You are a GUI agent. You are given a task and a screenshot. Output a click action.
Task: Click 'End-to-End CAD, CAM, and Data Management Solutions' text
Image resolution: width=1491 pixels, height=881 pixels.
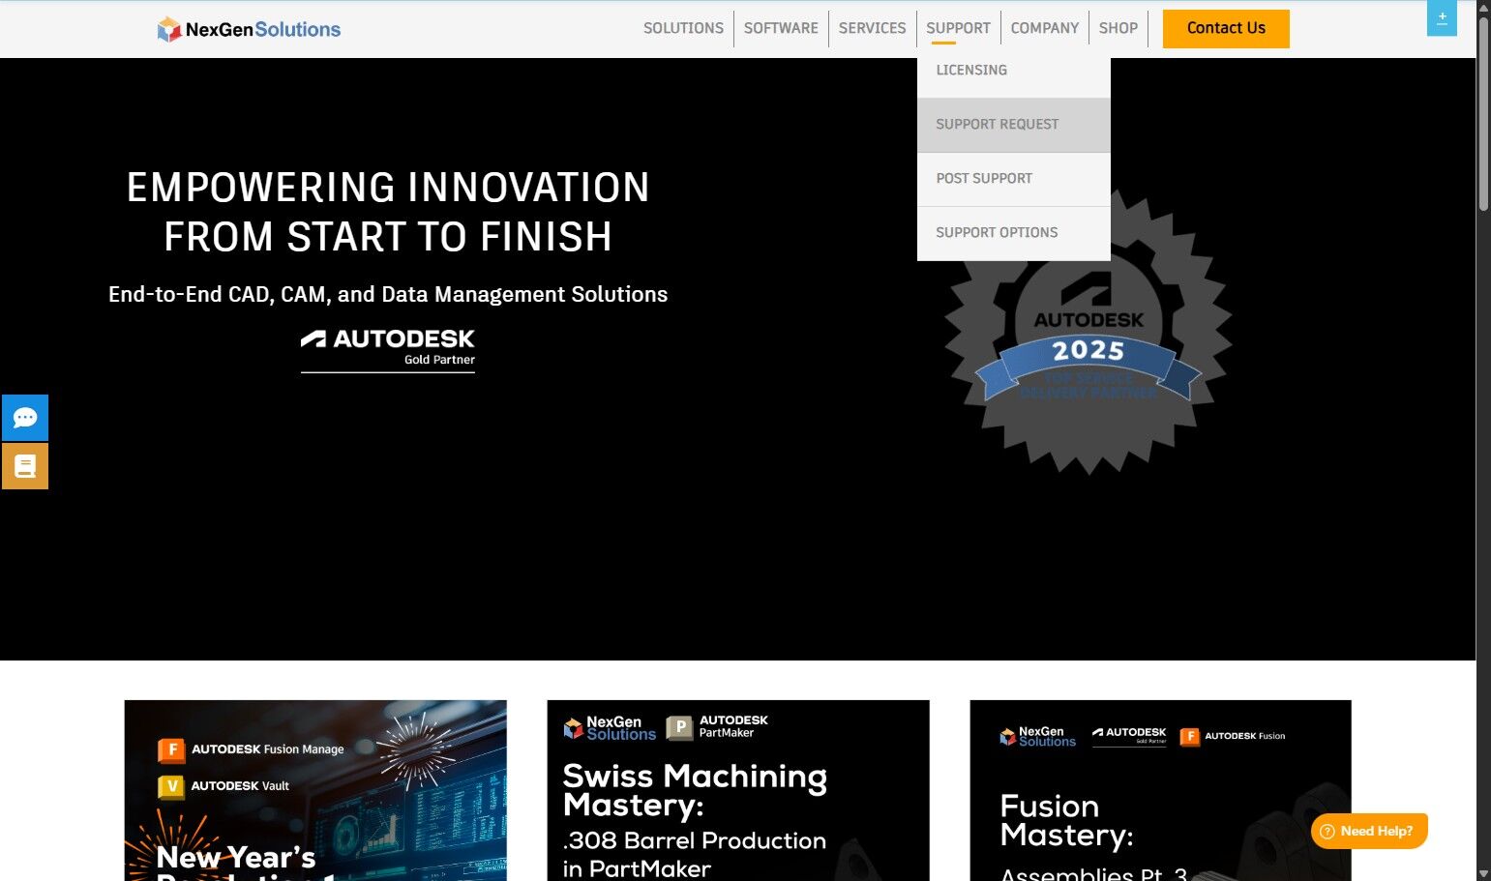click(388, 294)
